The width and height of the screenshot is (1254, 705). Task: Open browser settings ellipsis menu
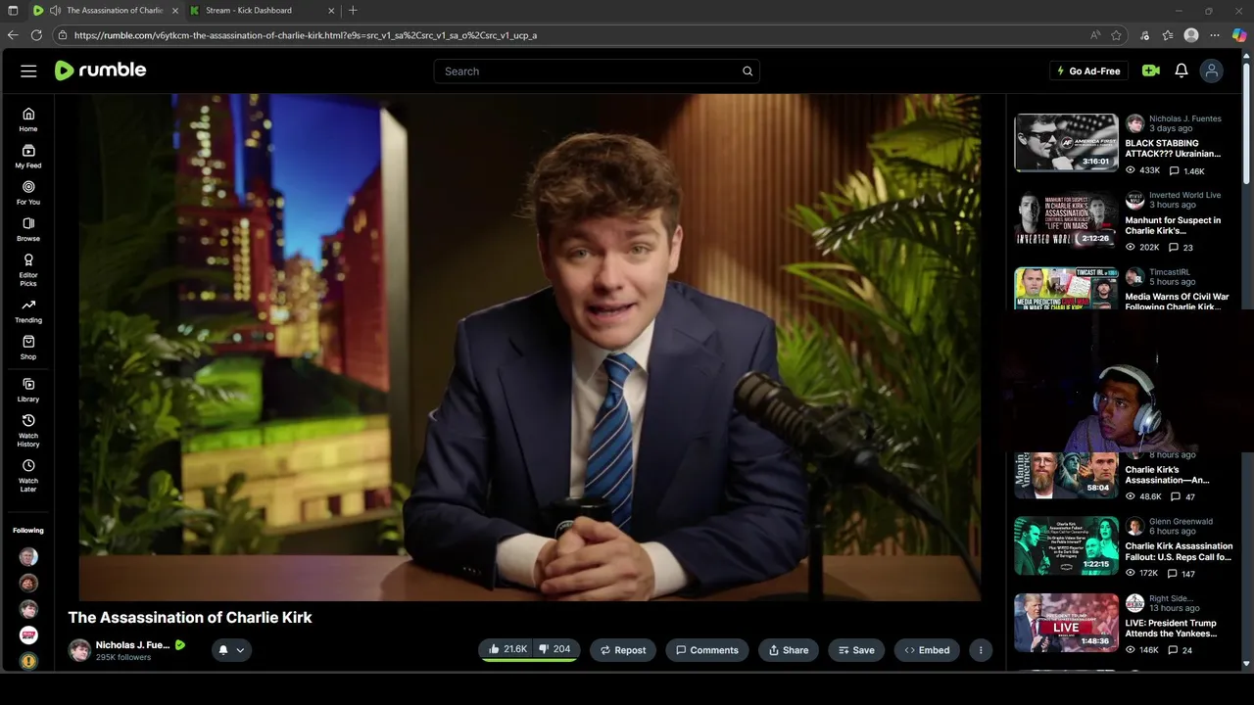click(x=1215, y=35)
